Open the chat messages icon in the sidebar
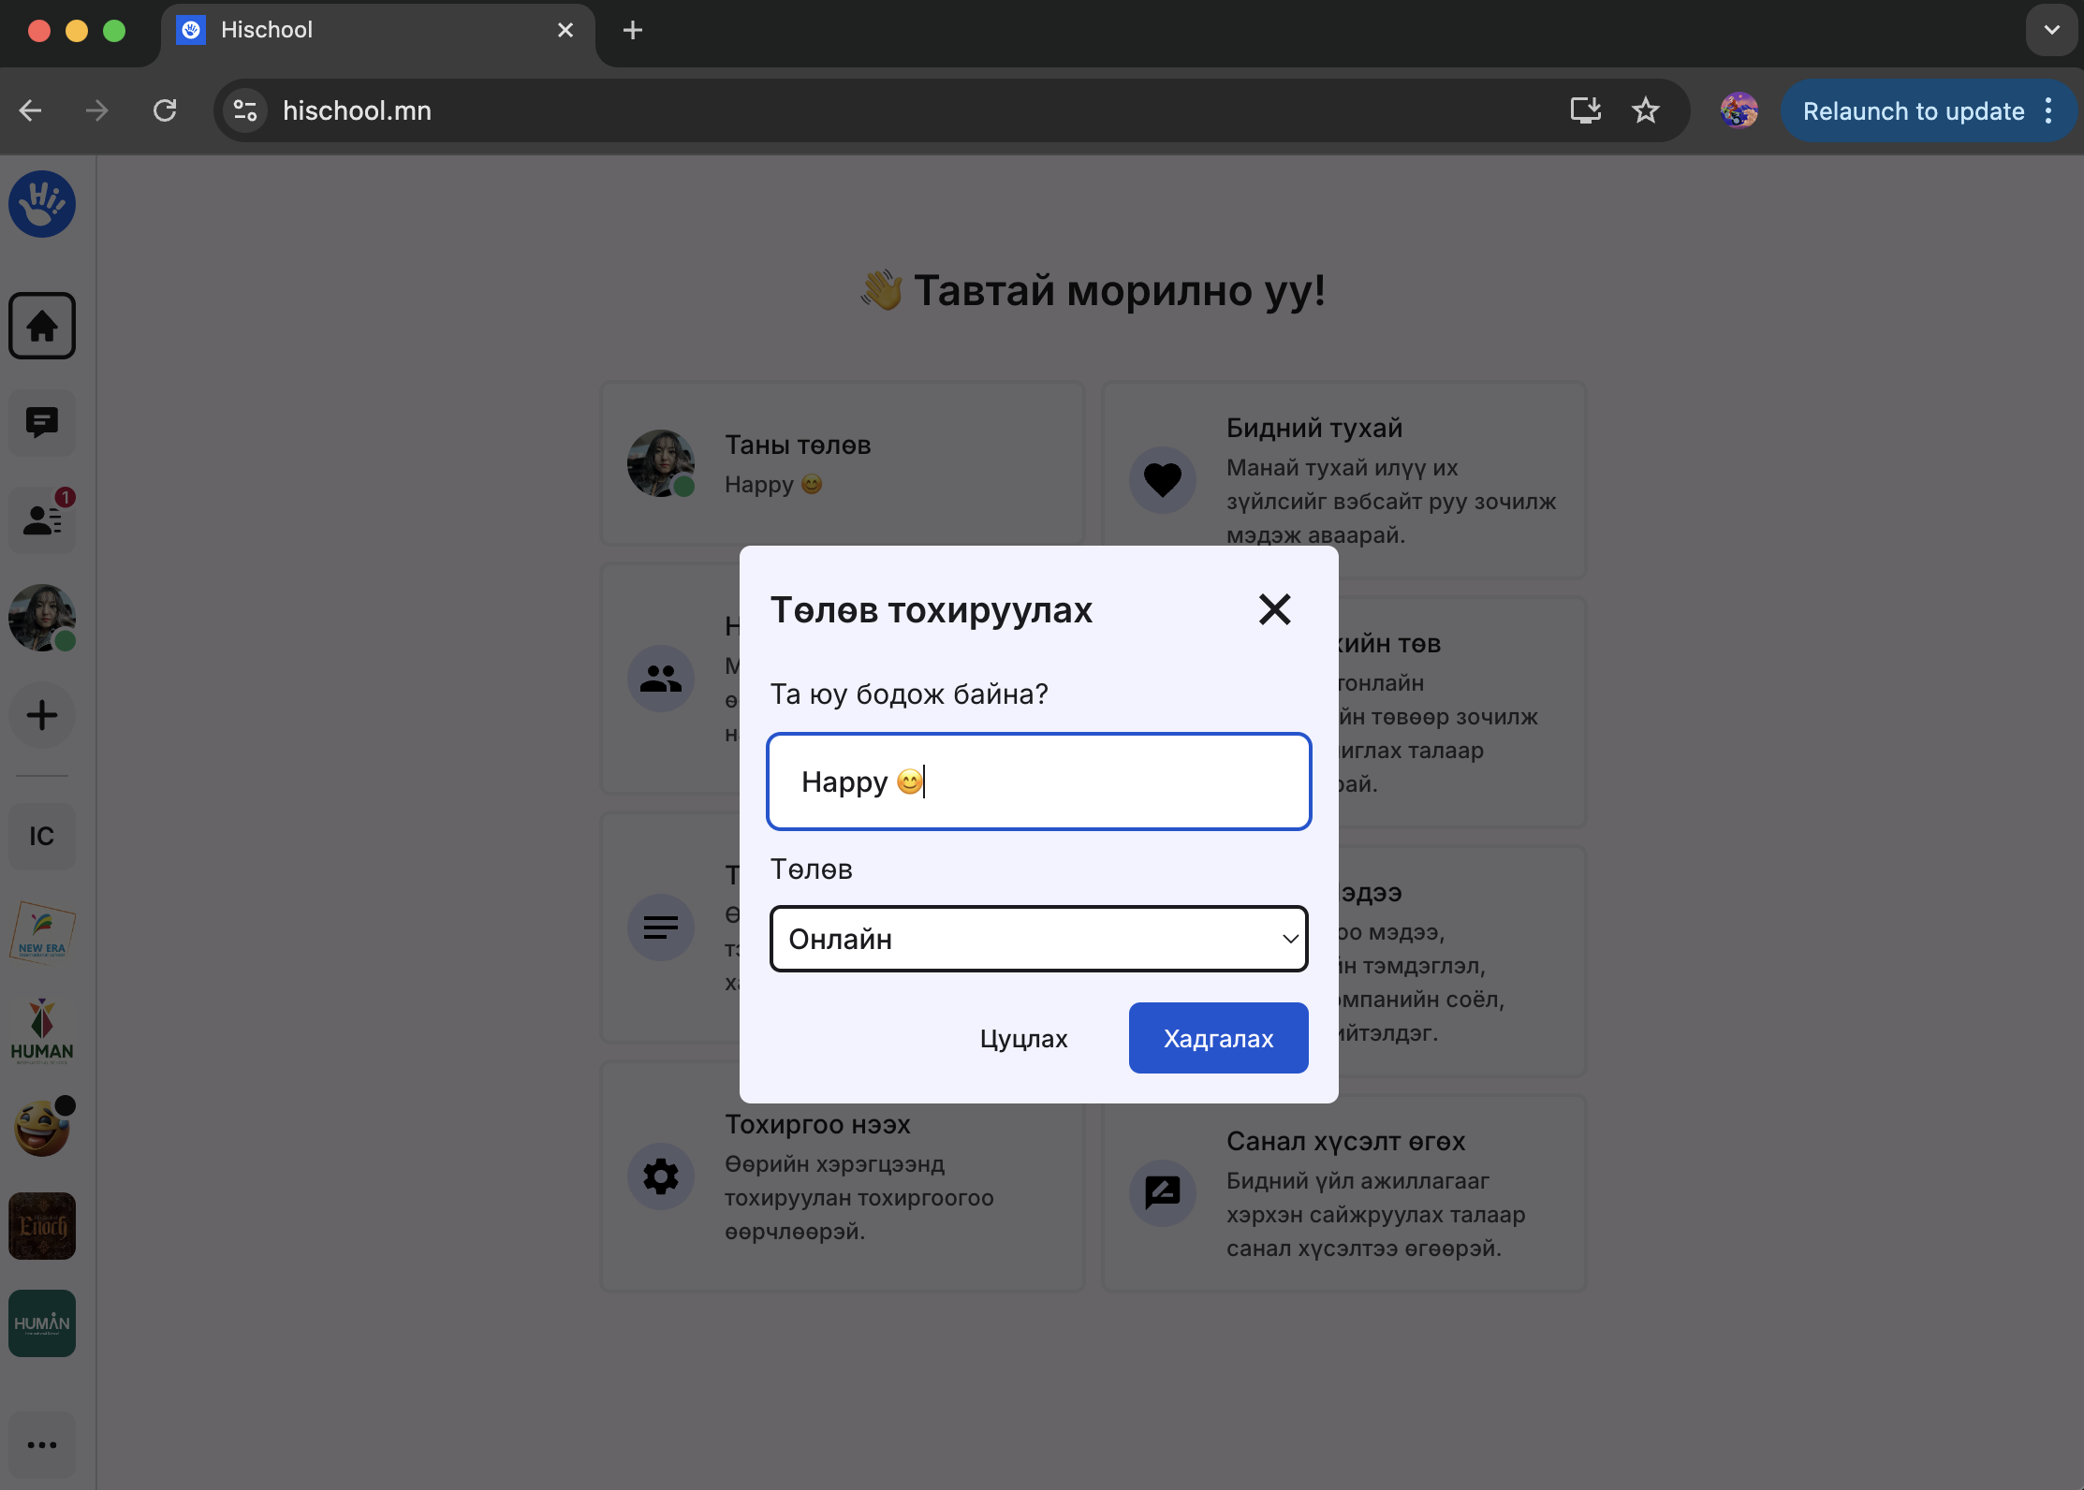This screenshot has height=1490, width=2084. click(42, 423)
